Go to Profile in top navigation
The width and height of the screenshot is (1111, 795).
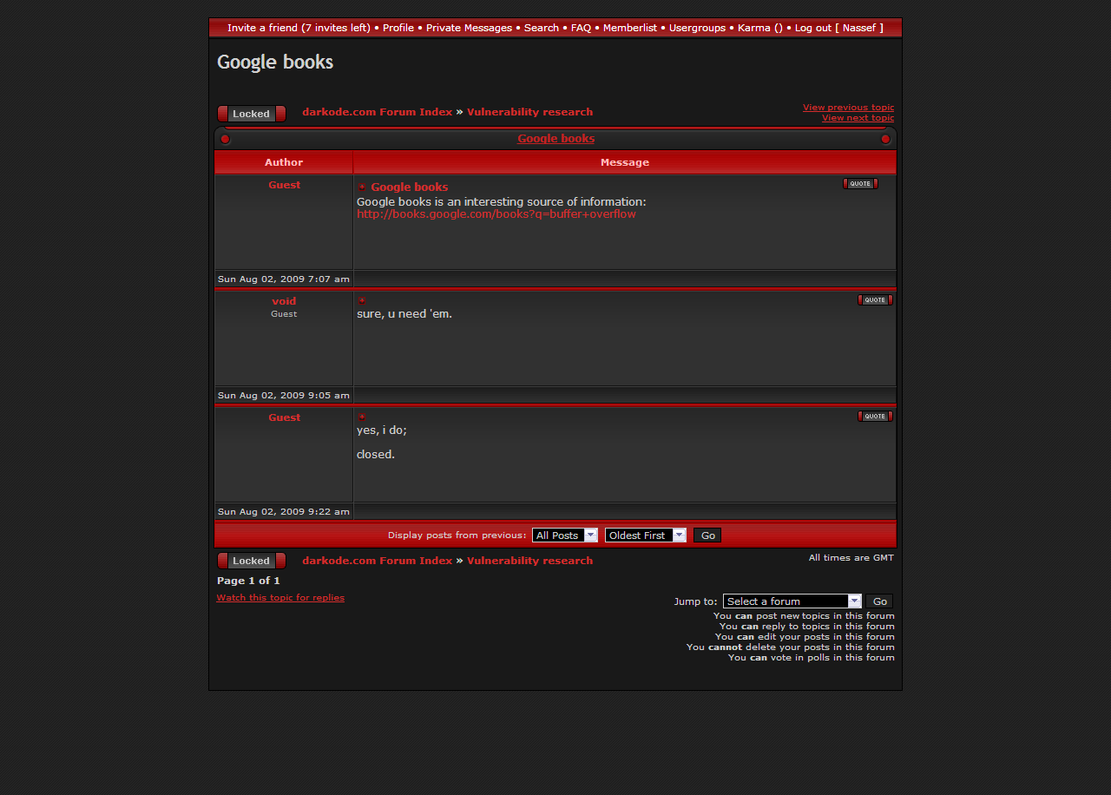398,28
